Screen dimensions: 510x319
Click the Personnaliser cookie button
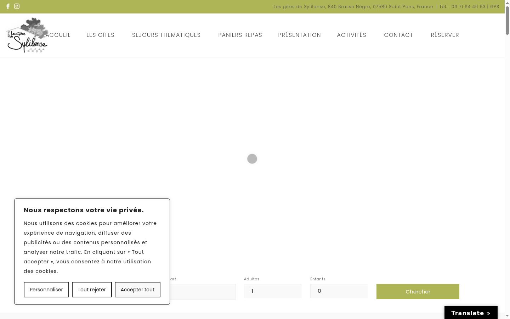point(46,290)
